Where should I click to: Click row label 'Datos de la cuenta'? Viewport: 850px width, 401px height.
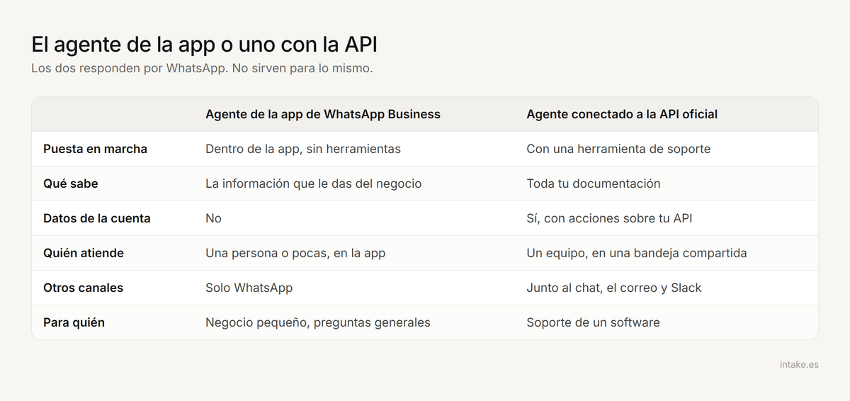[97, 218]
